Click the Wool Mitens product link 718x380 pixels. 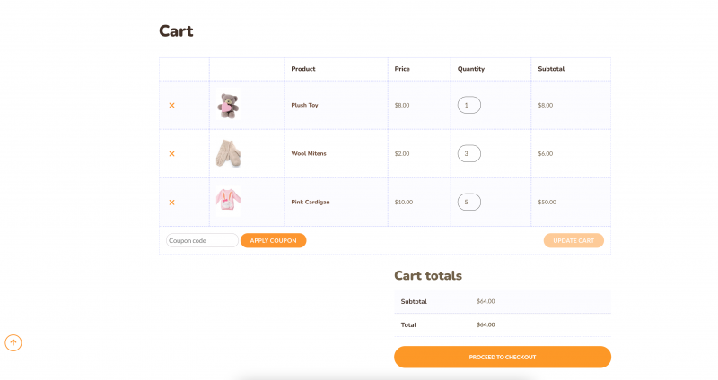[x=309, y=153]
